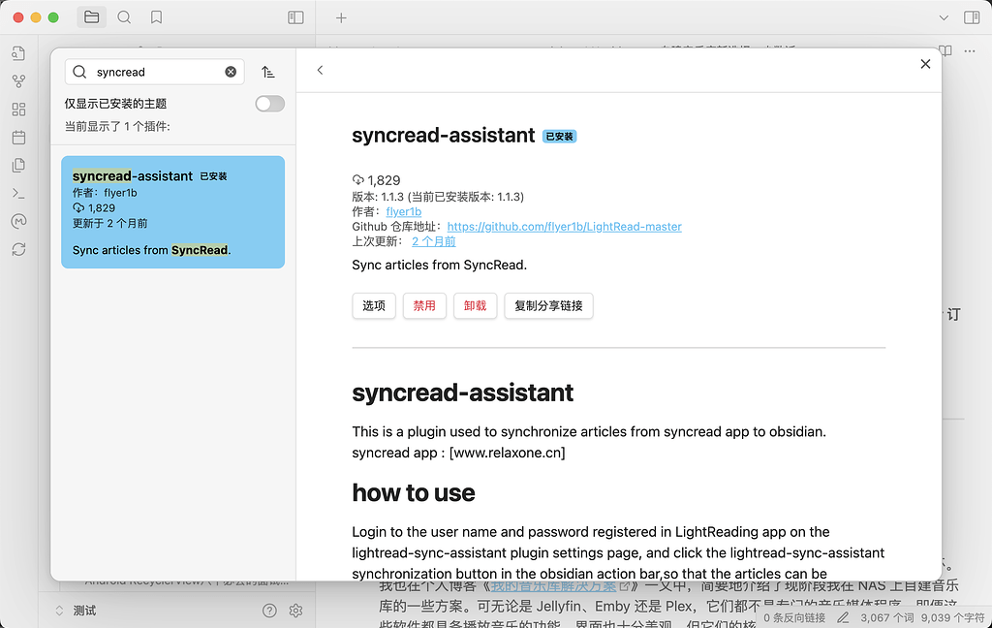The height and width of the screenshot is (628, 992).
Task: Expand the vault switcher named 测试
Action: point(76,611)
